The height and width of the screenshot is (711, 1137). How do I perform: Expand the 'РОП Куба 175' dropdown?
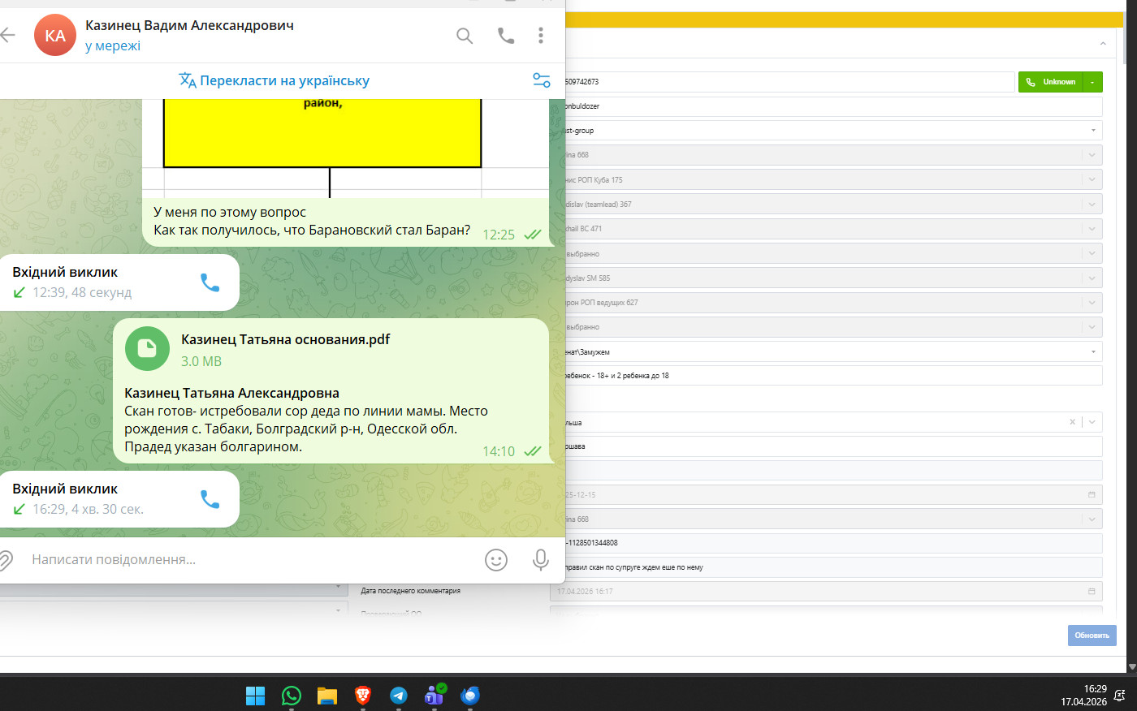[1092, 179]
